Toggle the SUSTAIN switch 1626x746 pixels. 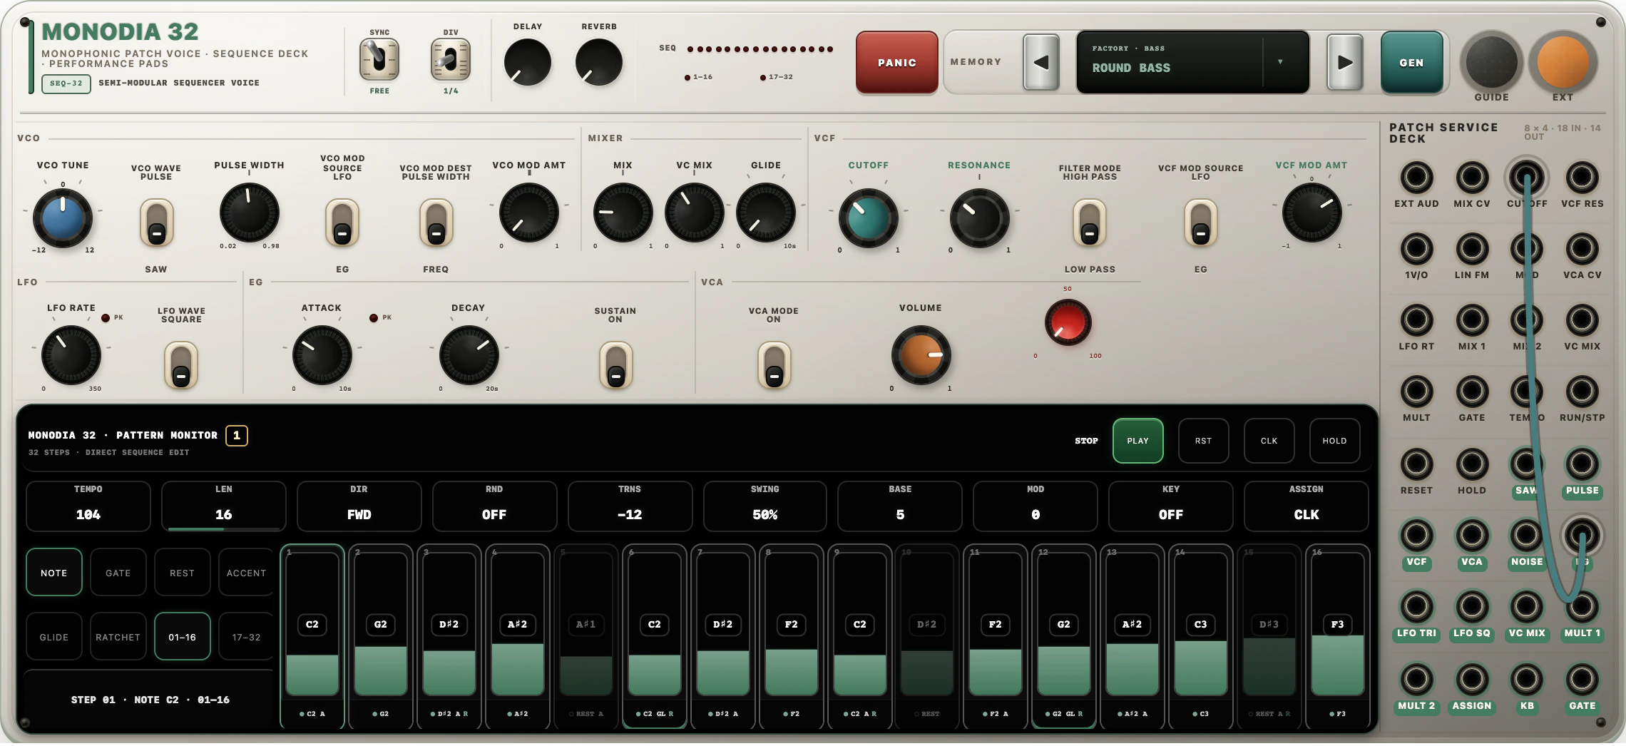[615, 365]
